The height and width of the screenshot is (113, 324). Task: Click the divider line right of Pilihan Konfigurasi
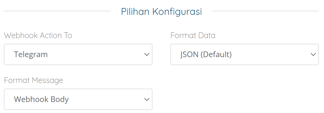(x=266, y=11)
